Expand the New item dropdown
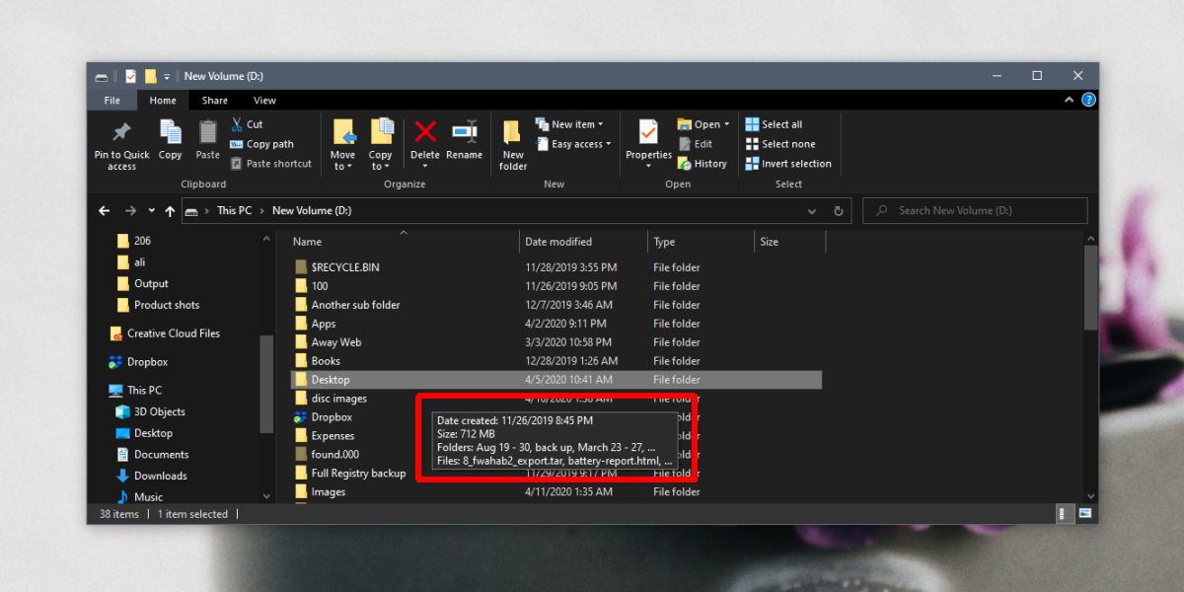 click(600, 122)
